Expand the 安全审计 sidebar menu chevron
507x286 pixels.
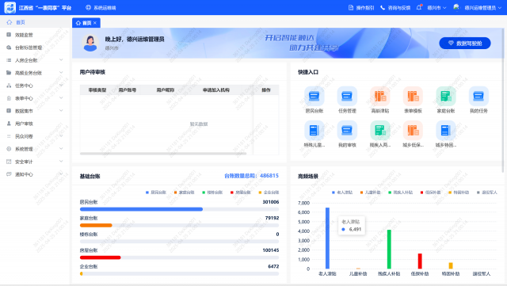(61, 161)
